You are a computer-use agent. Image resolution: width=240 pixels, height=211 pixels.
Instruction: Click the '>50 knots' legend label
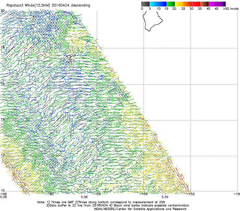(x=231, y=9)
